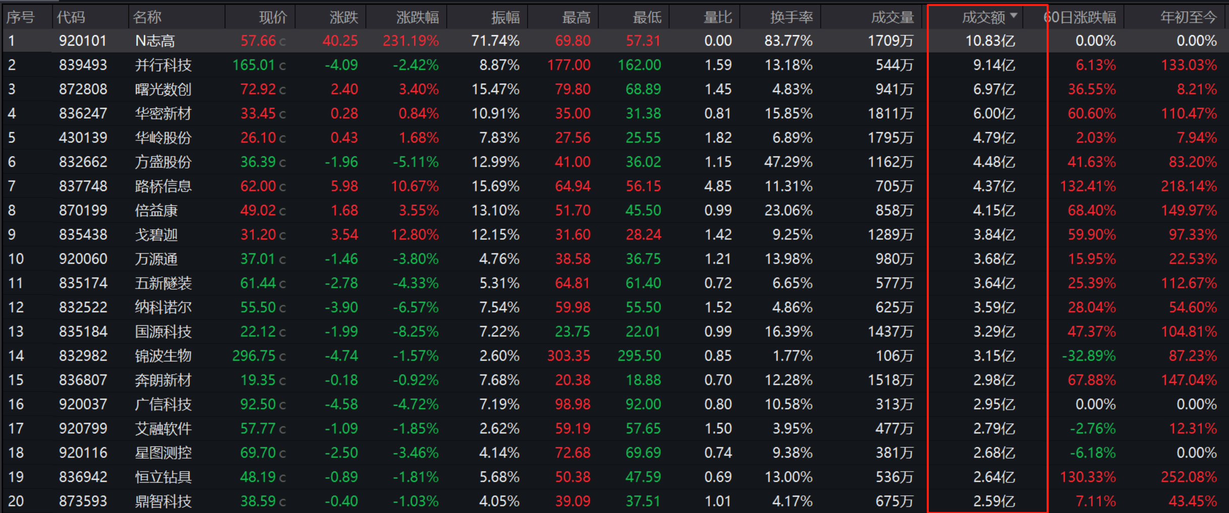Image resolution: width=1229 pixels, height=513 pixels.
Task: Select the 恒立钻具 stock name
Action: click(163, 477)
